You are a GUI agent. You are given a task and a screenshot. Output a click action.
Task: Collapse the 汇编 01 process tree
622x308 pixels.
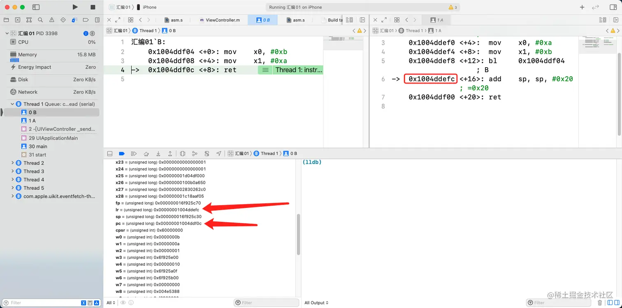click(x=7, y=33)
